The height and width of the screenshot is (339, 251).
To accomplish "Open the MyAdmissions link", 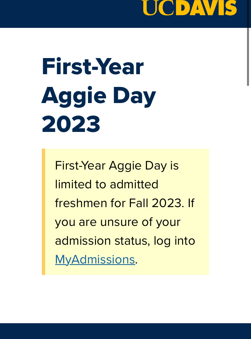I will 95,259.
